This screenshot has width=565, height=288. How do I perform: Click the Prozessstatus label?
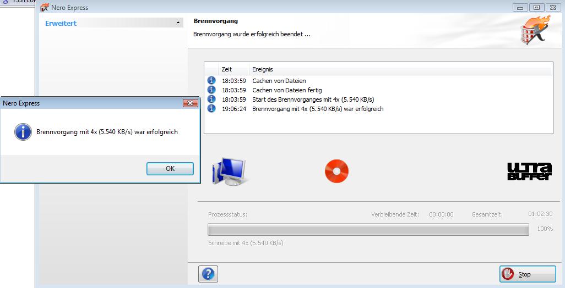[228, 215]
